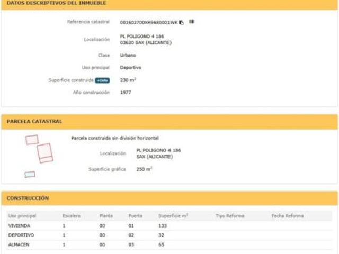
Task: Click the 'Tipo Reforma' column header
Action: click(230, 216)
